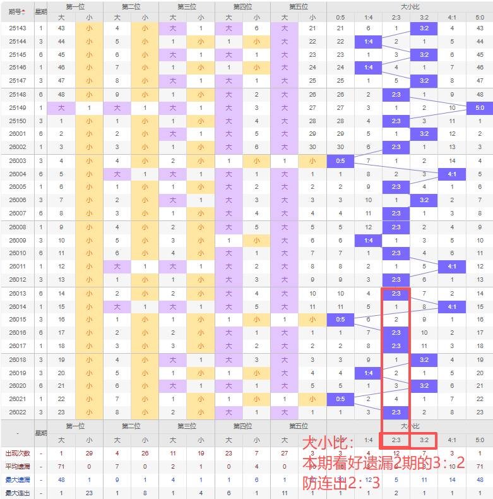
Task: Select period row 26013
Action: [247, 294]
